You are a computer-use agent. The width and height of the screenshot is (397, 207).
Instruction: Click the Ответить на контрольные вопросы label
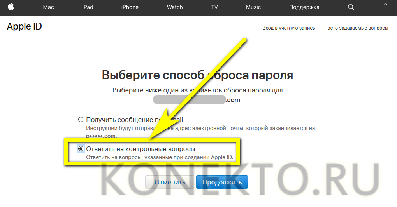[141, 149]
